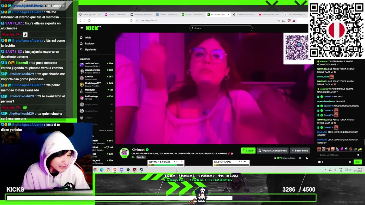Bookmark the page with the bookmark icon
Screen dimensions: 365x205
131,20
